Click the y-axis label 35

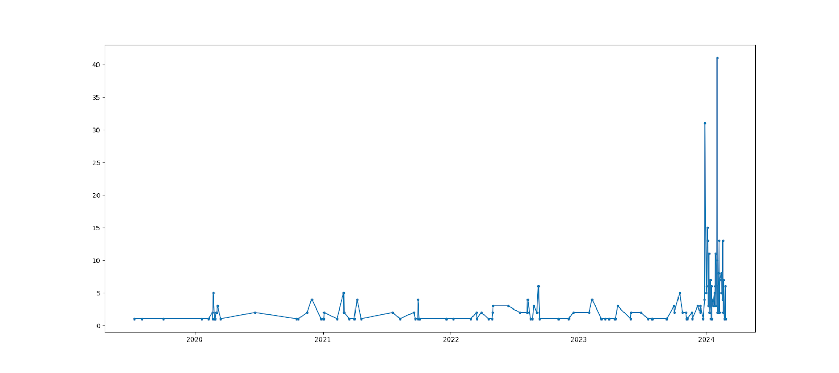point(96,98)
